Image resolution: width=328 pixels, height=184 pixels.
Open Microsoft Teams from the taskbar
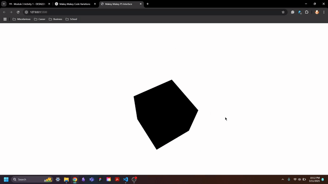click(x=91, y=180)
